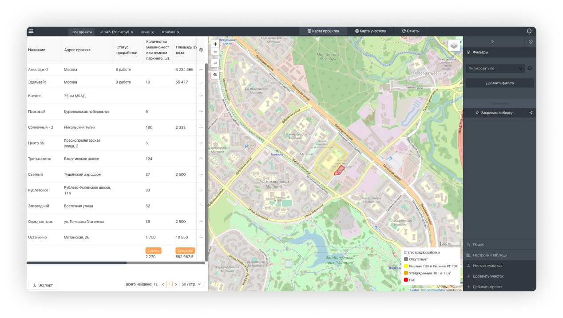Open row menu for Парковый

[201, 111]
